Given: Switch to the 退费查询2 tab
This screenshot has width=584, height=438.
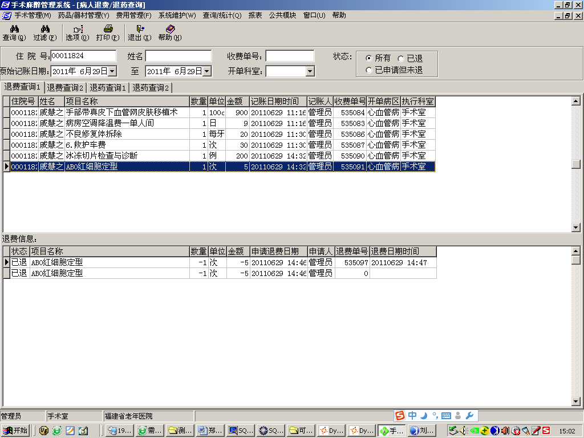Looking at the screenshot, I should pyautogui.click(x=65, y=88).
